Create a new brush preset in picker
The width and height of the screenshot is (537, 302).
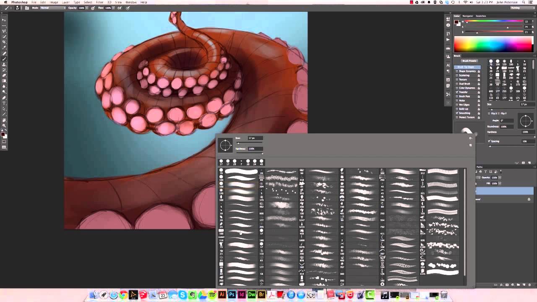coord(470,145)
